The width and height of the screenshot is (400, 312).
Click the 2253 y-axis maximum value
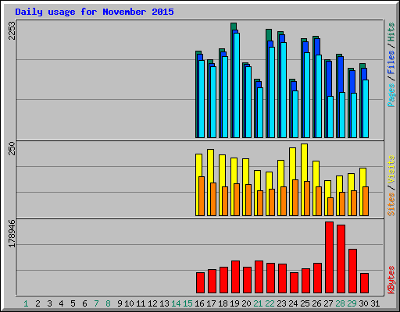[x=12, y=30]
